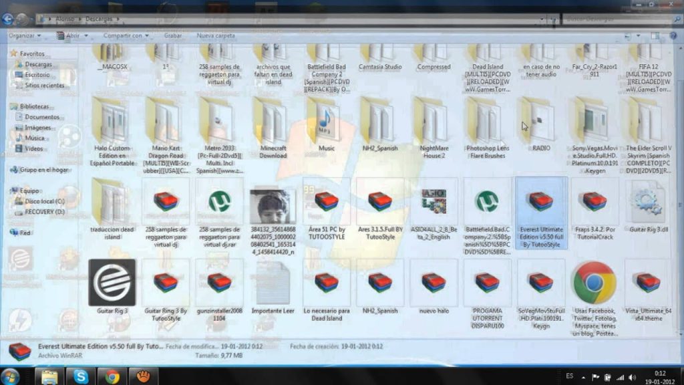This screenshot has height=385, width=684.
Task: Expand the Abrir dropdown menu
Action: click(x=77, y=35)
